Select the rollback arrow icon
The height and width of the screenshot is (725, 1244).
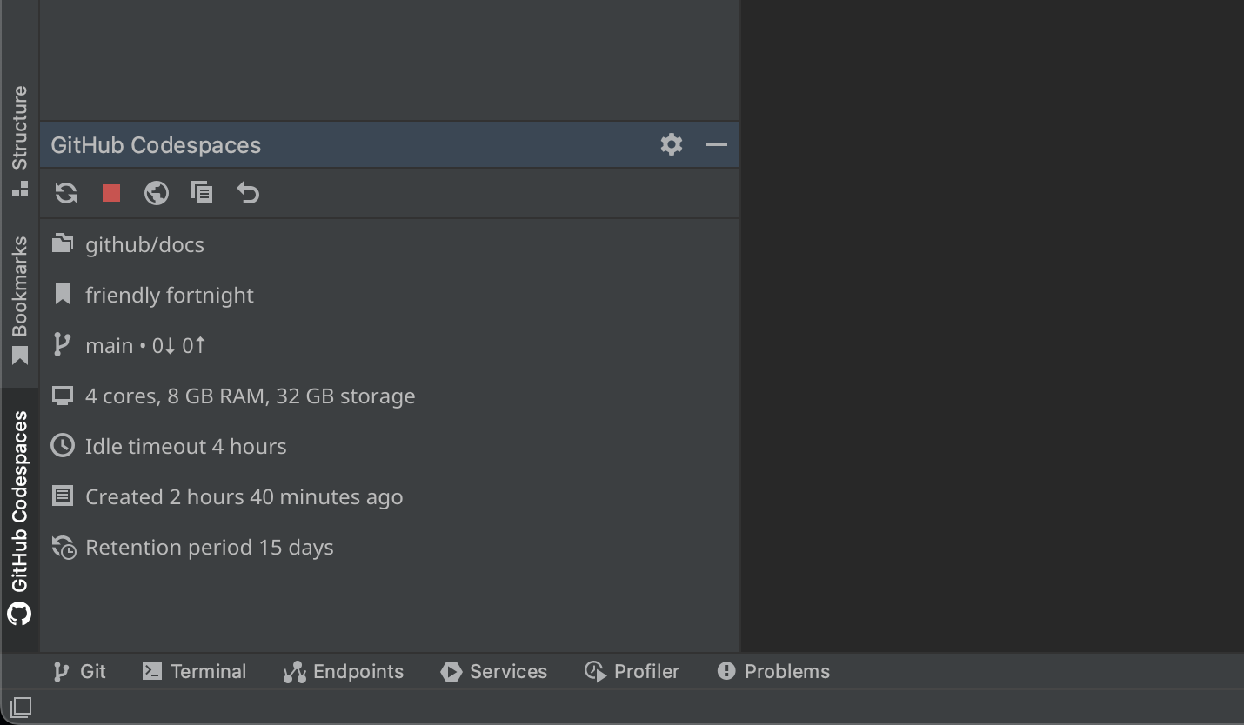coord(247,193)
